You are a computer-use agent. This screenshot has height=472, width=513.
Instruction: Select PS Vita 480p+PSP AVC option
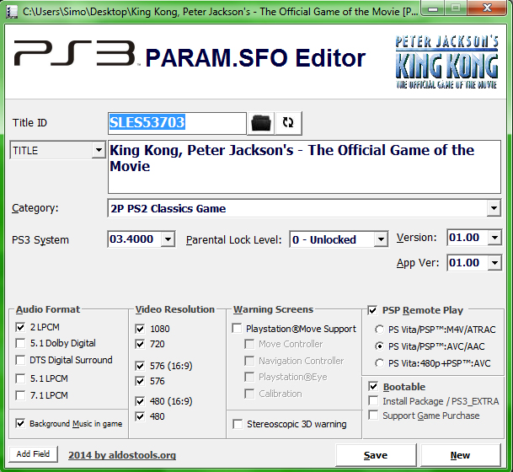(378, 363)
